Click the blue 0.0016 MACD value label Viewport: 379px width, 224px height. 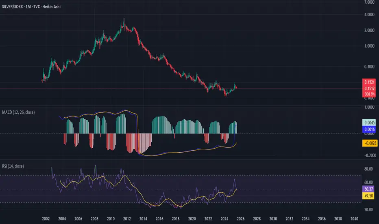point(369,130)
